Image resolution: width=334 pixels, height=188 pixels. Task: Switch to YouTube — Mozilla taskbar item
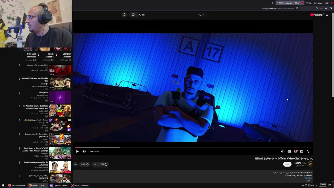[x=17, y=185]
